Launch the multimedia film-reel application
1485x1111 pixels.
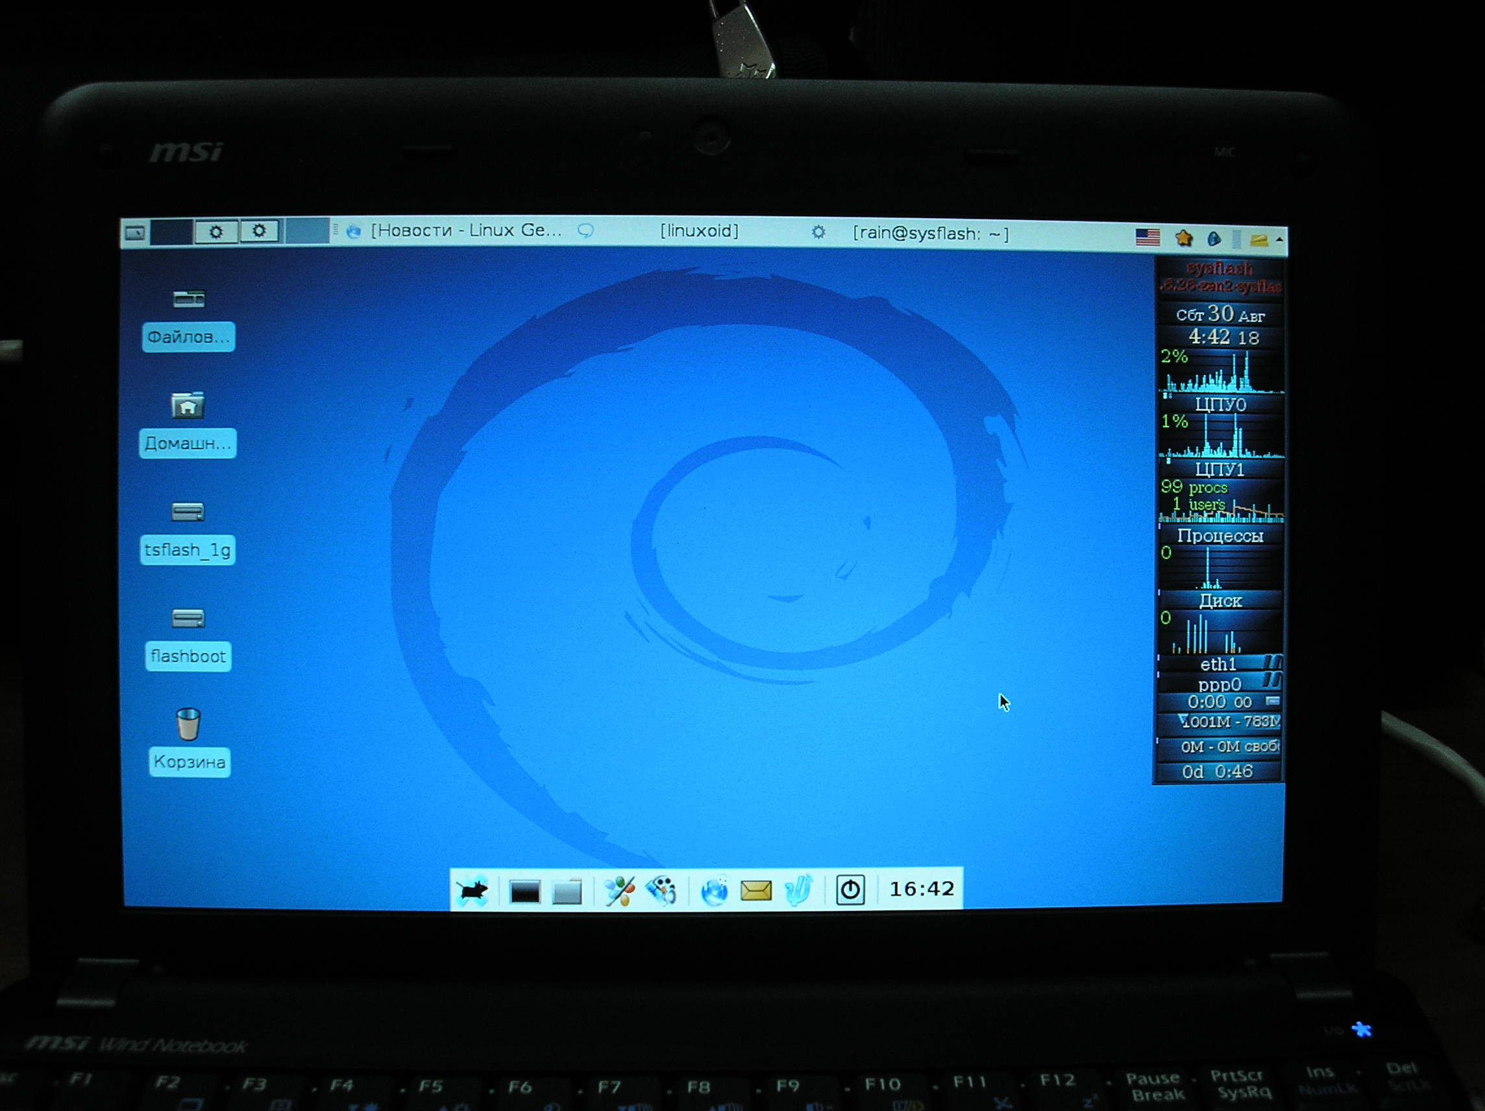[661, 891]
